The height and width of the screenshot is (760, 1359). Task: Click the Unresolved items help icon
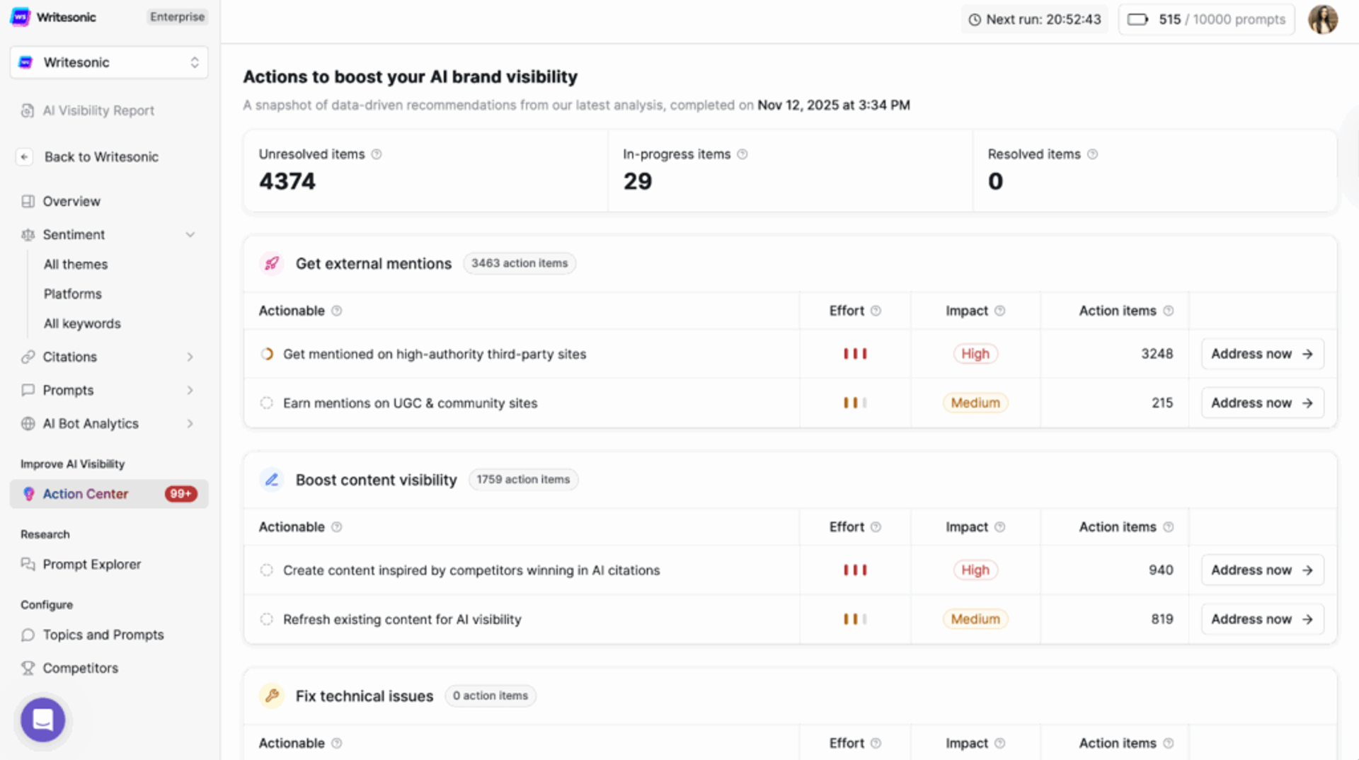(x=377, y=154)
